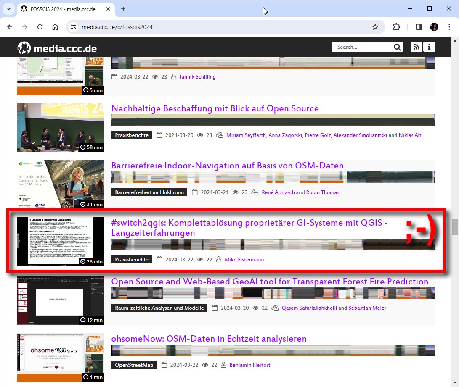Reload the page
The image size is (459, 387).
(x=40, y=27)
